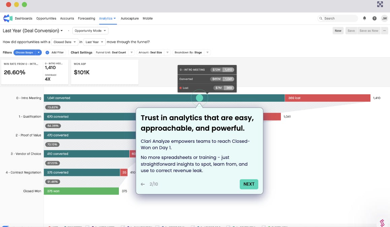
Task: Click NEXT in the tour popup
Action: [249, 184]
